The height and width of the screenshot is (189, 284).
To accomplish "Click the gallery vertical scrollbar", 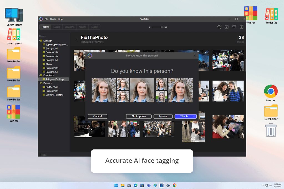I will pyautogui.click(x=245, y=65).
